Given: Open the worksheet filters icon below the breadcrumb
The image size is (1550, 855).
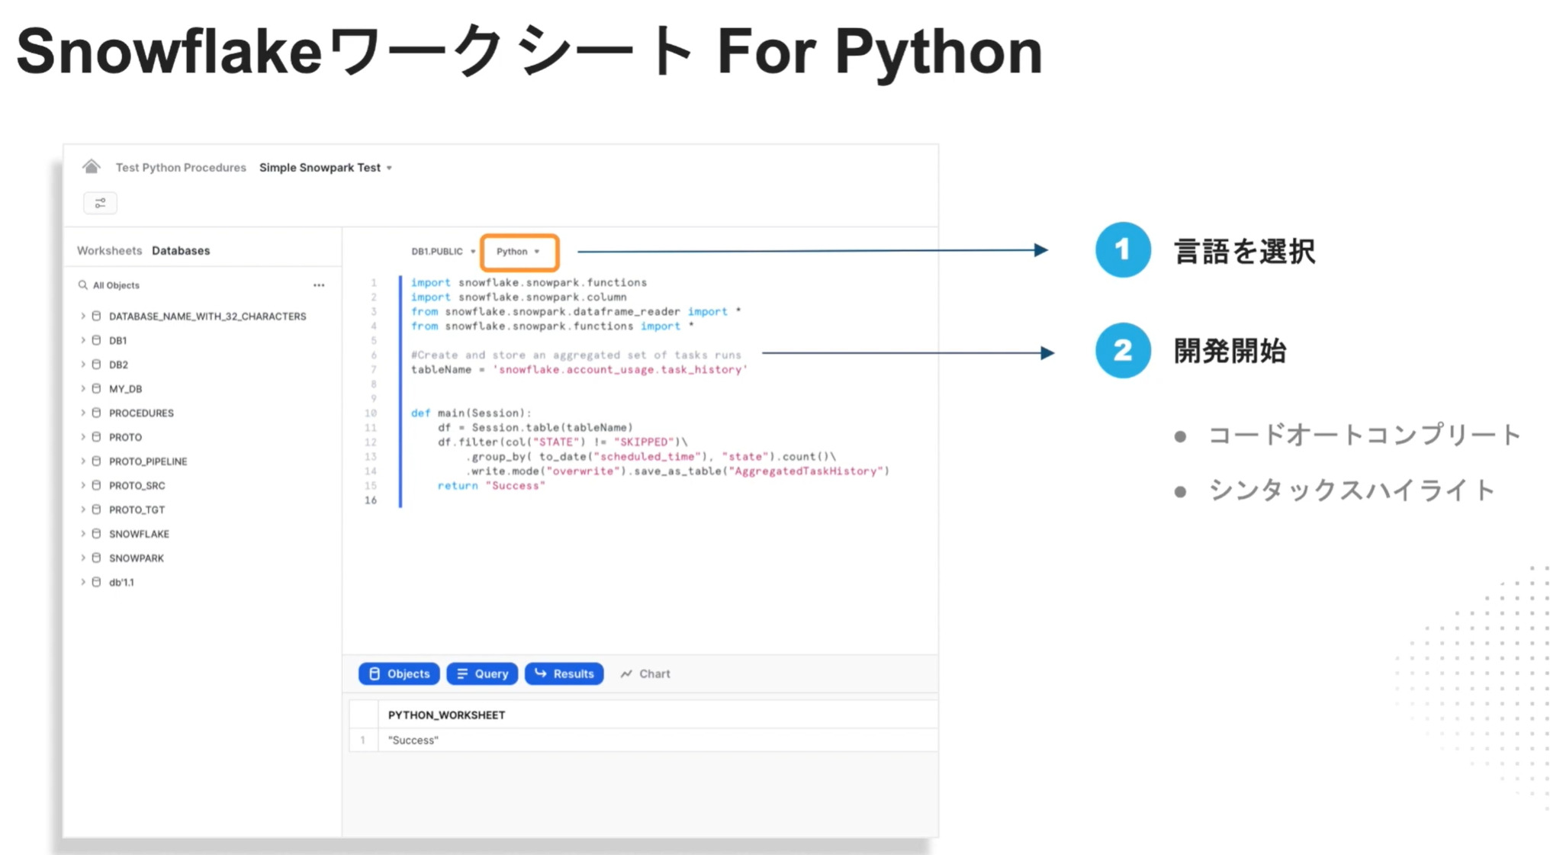Looking at the screenshot, I should coord(100,202).
